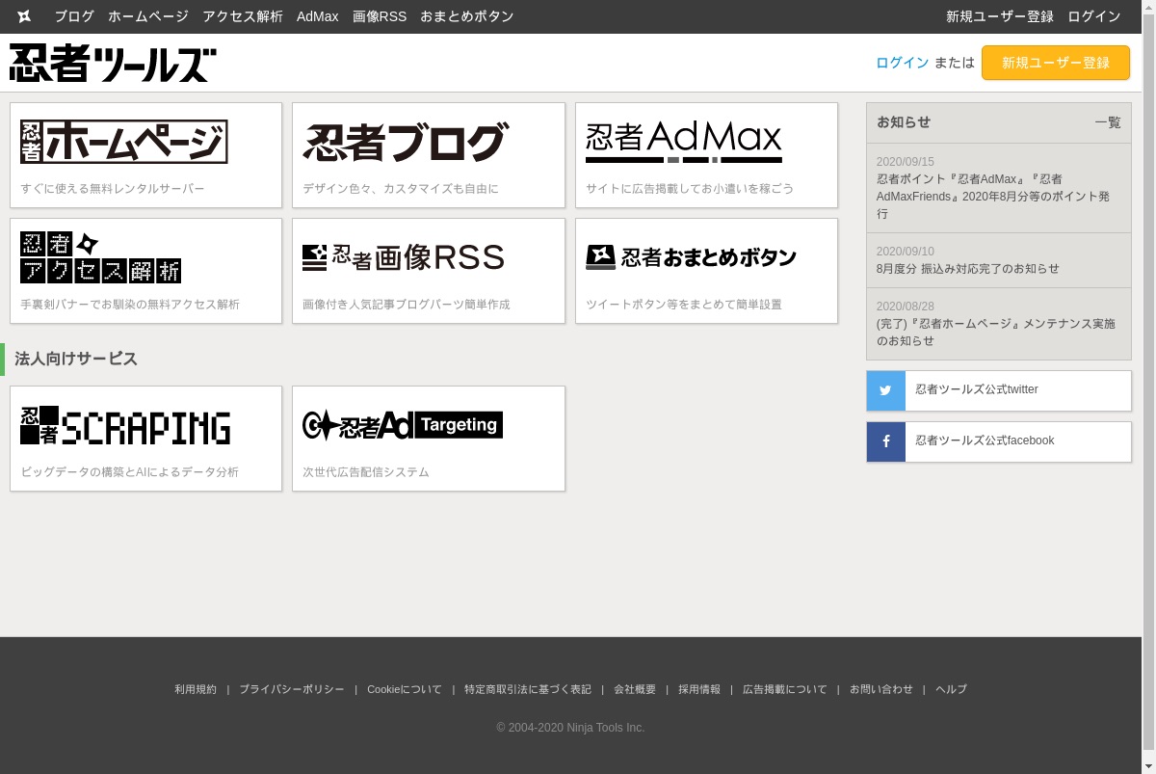Click the vertical page scrollbar

coord(1148,387)
